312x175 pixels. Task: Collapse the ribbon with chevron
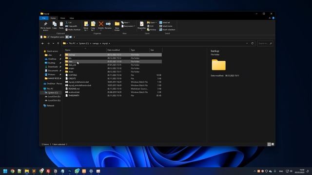pyautogui.click(x=270, y=18)
